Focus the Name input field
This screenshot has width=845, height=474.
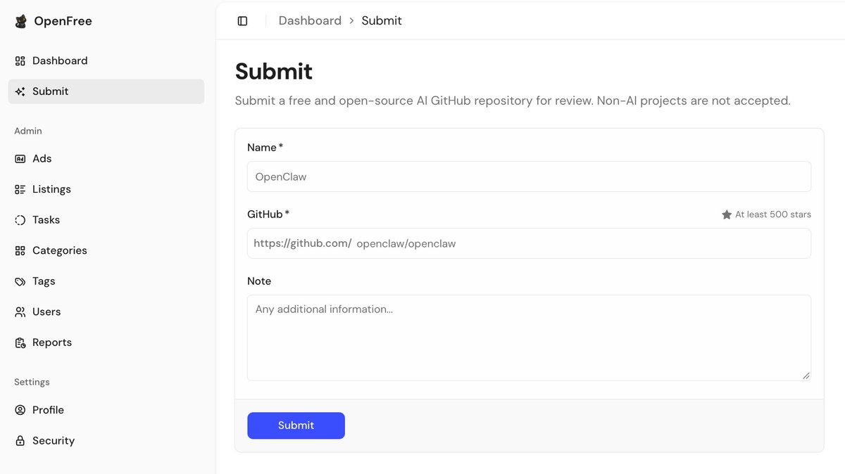coord(529,177)
